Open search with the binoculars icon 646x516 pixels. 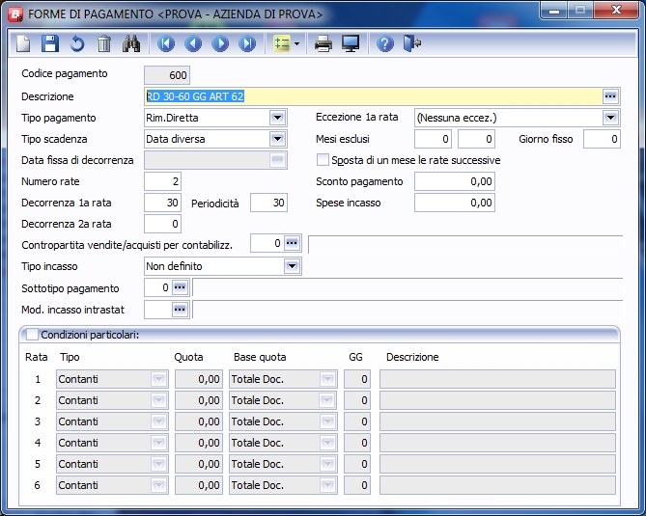(132, 44)
